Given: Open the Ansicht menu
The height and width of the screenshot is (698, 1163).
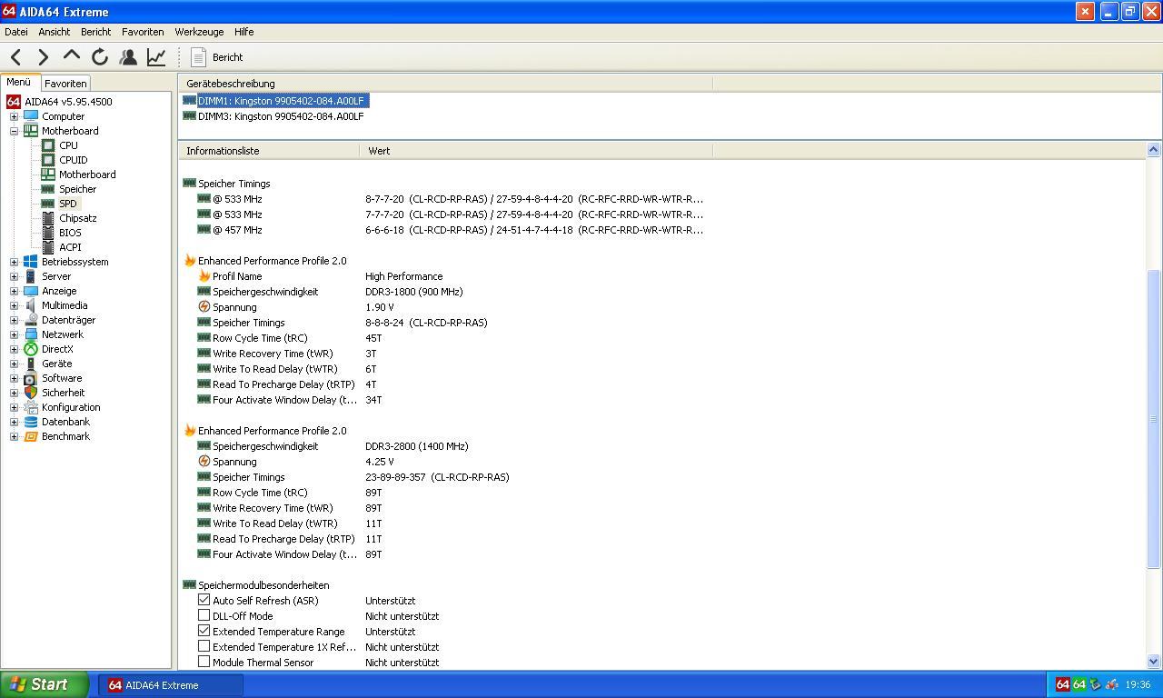Looking at the screenshot, I should pos(55,32).
